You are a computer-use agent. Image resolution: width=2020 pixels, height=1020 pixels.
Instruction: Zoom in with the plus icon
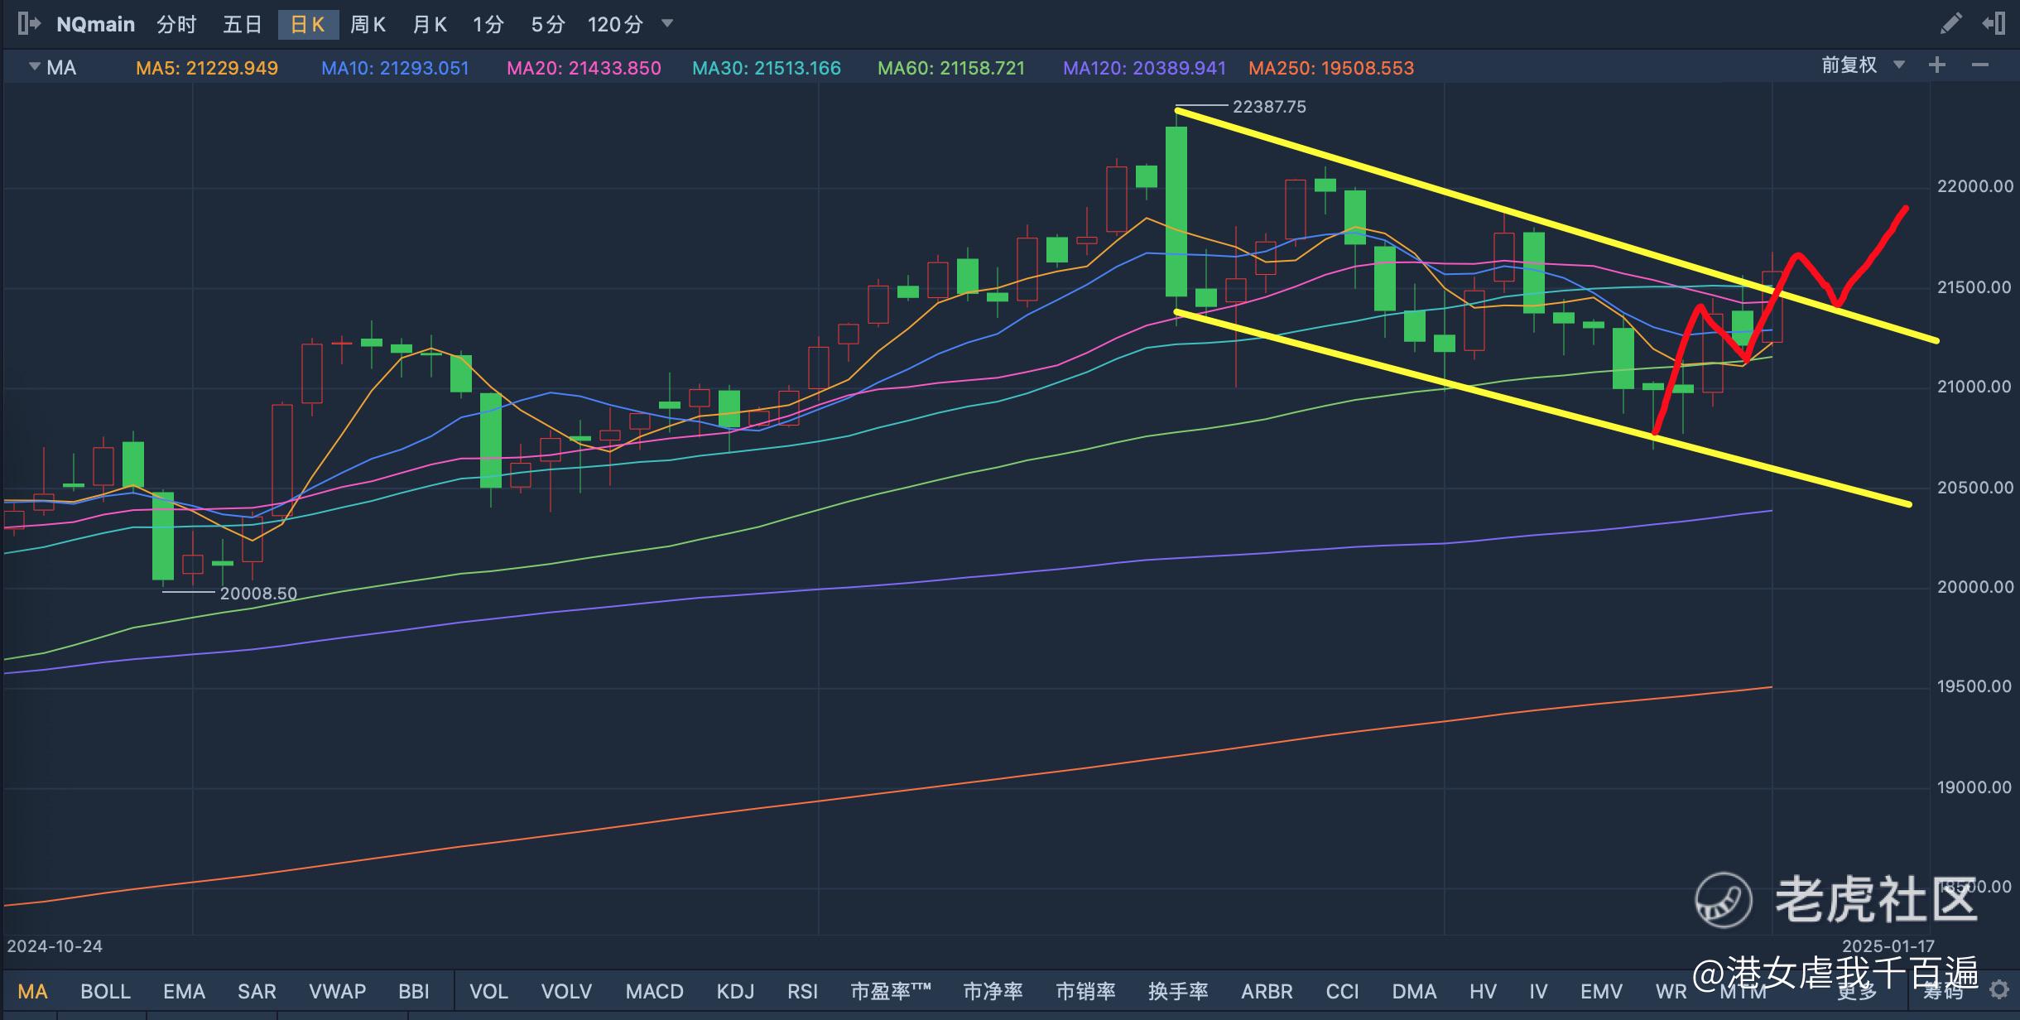(x=1937, y=65)
